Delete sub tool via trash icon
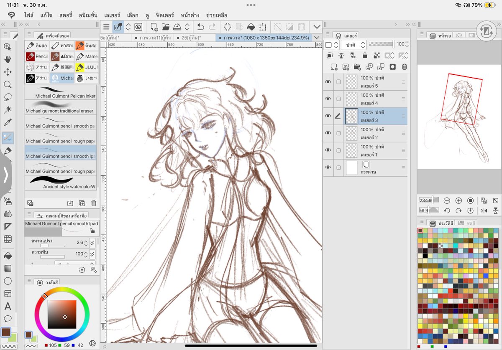The image size is (502, 350). point(94,203)
